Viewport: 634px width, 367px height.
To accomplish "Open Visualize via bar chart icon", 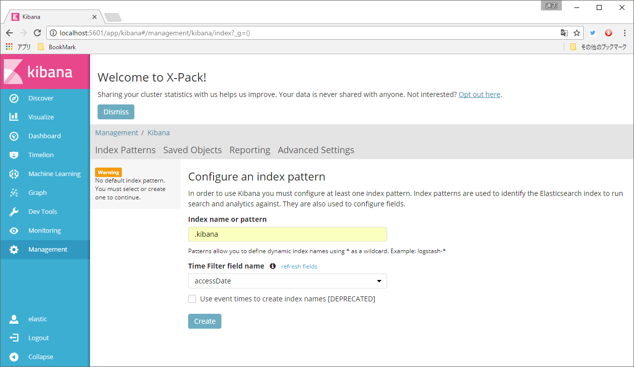I will click(14, 117).
